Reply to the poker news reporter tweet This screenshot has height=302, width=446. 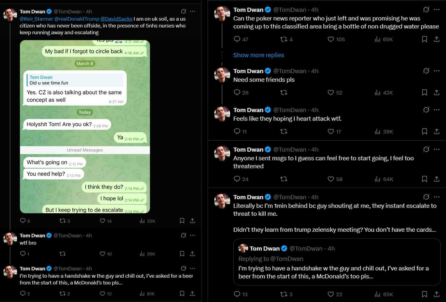(237, 39)
